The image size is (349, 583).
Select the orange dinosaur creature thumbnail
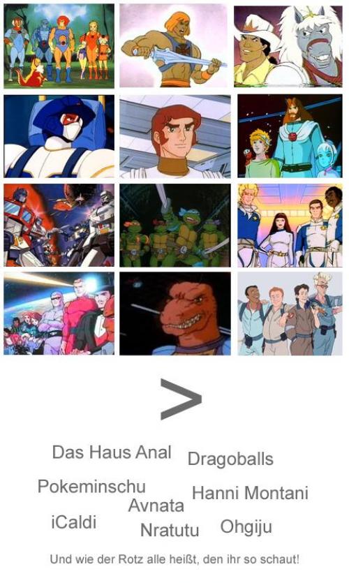[x=175, y=313]
